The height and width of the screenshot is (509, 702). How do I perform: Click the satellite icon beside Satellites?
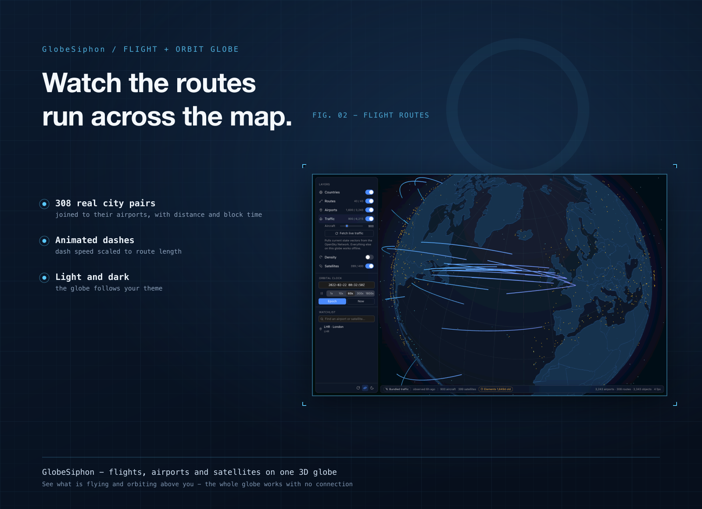(321, 266)
